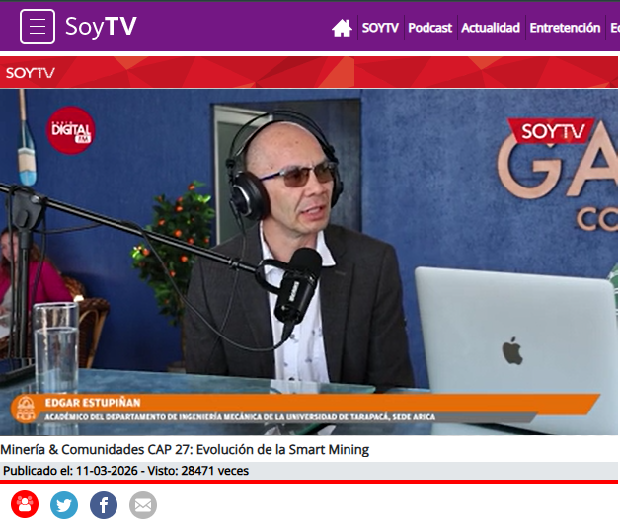Click the red group share icon
Screen dimensions: 620x523
coord(25,505)
